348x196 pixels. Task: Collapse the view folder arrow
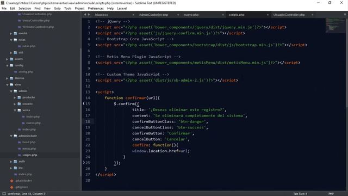(7, 85)
